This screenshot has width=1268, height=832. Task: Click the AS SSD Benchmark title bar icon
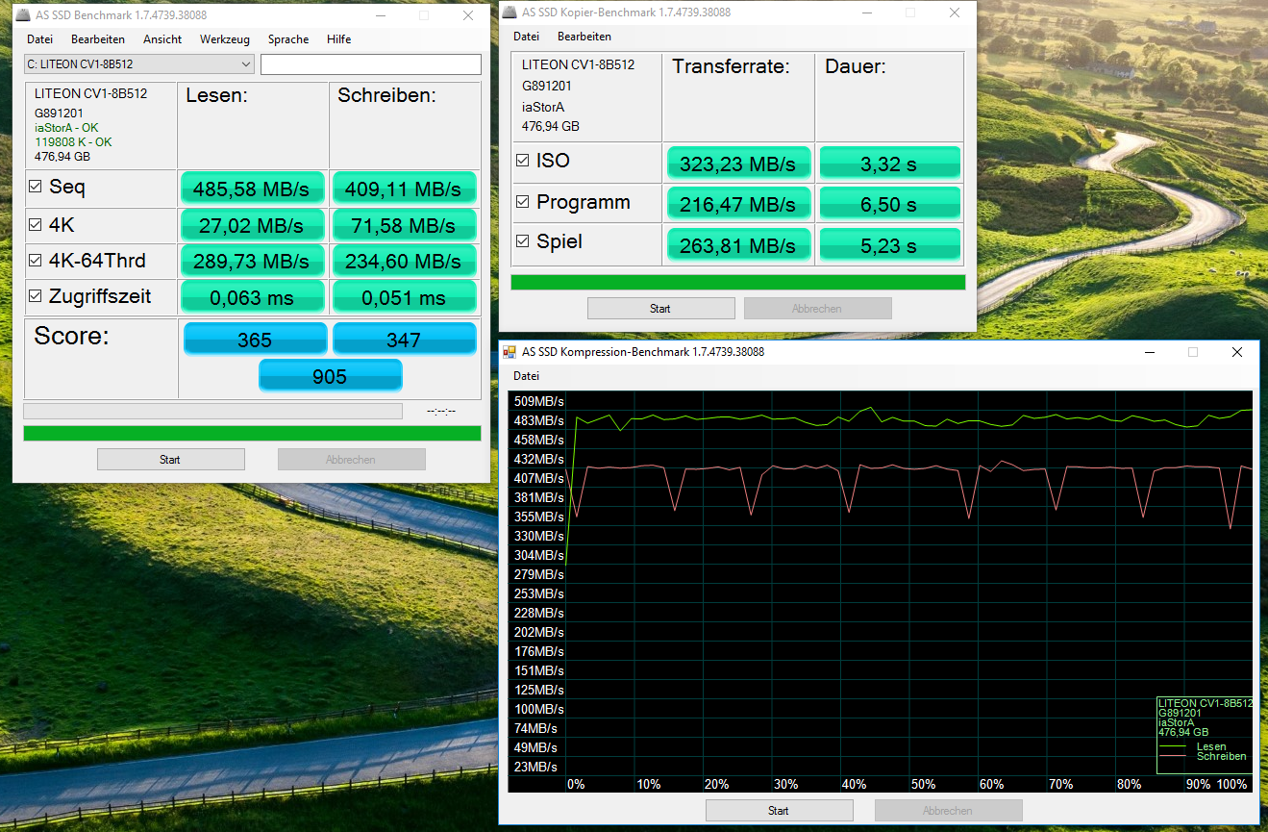coord(23,15)
